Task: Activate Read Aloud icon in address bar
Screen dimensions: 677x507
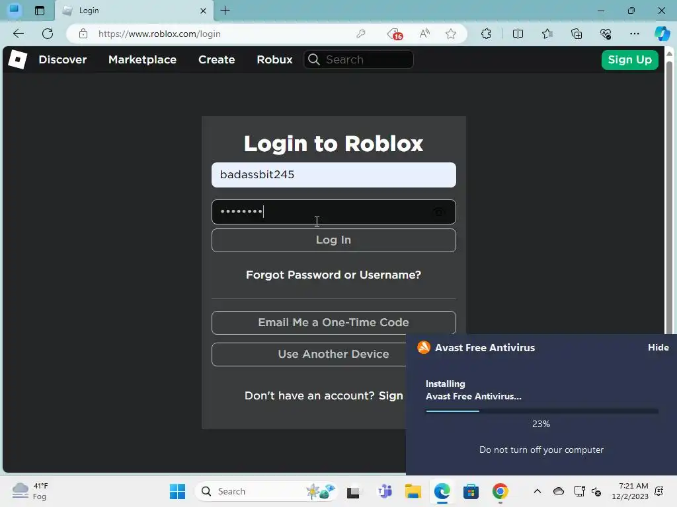Action: 425,34
